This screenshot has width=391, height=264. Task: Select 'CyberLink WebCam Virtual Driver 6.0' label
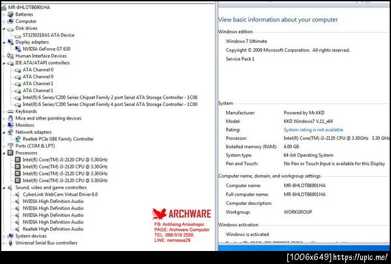[60, 194]
